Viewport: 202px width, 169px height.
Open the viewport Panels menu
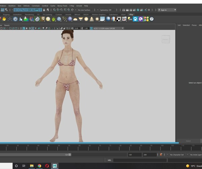click(7, 25)
